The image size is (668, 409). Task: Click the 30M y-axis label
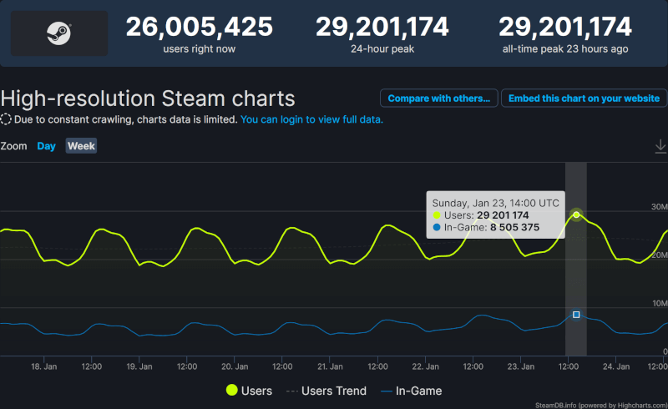click(660, 207)
